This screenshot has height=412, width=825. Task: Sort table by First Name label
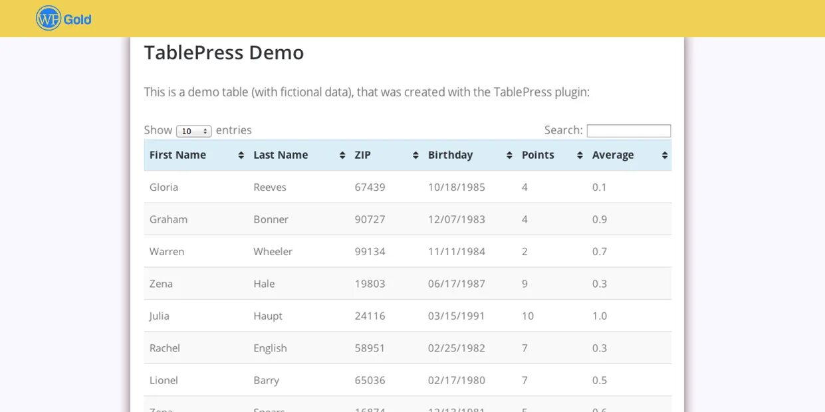point(177,155)
